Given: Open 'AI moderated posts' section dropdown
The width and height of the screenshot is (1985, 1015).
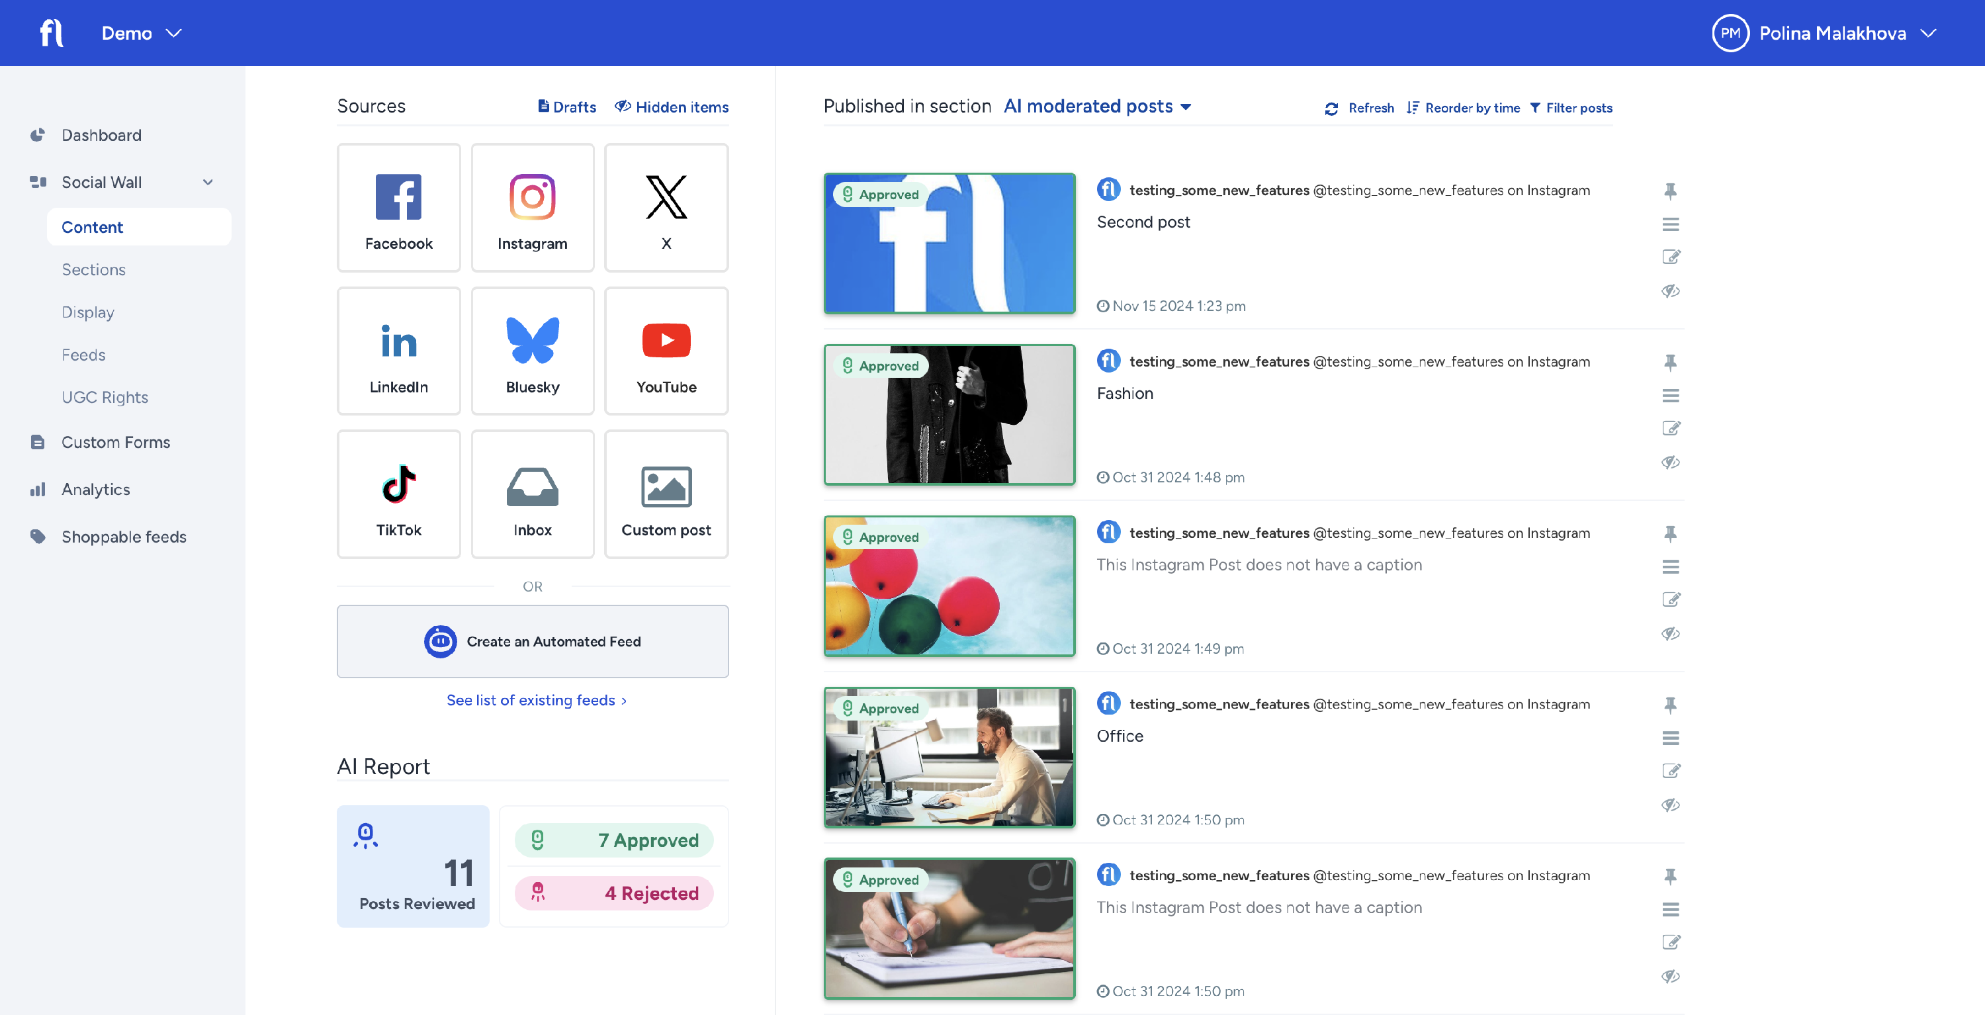Looking at the screenshot, I should pos(1097,107).
